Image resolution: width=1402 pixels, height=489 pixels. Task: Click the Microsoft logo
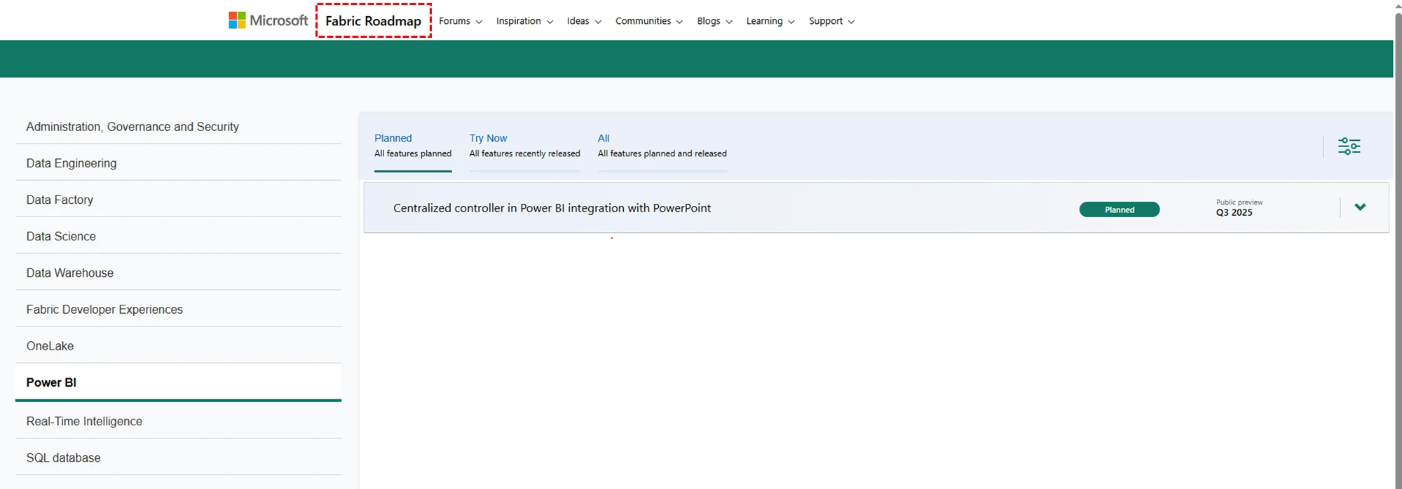(x=268, y=21)
